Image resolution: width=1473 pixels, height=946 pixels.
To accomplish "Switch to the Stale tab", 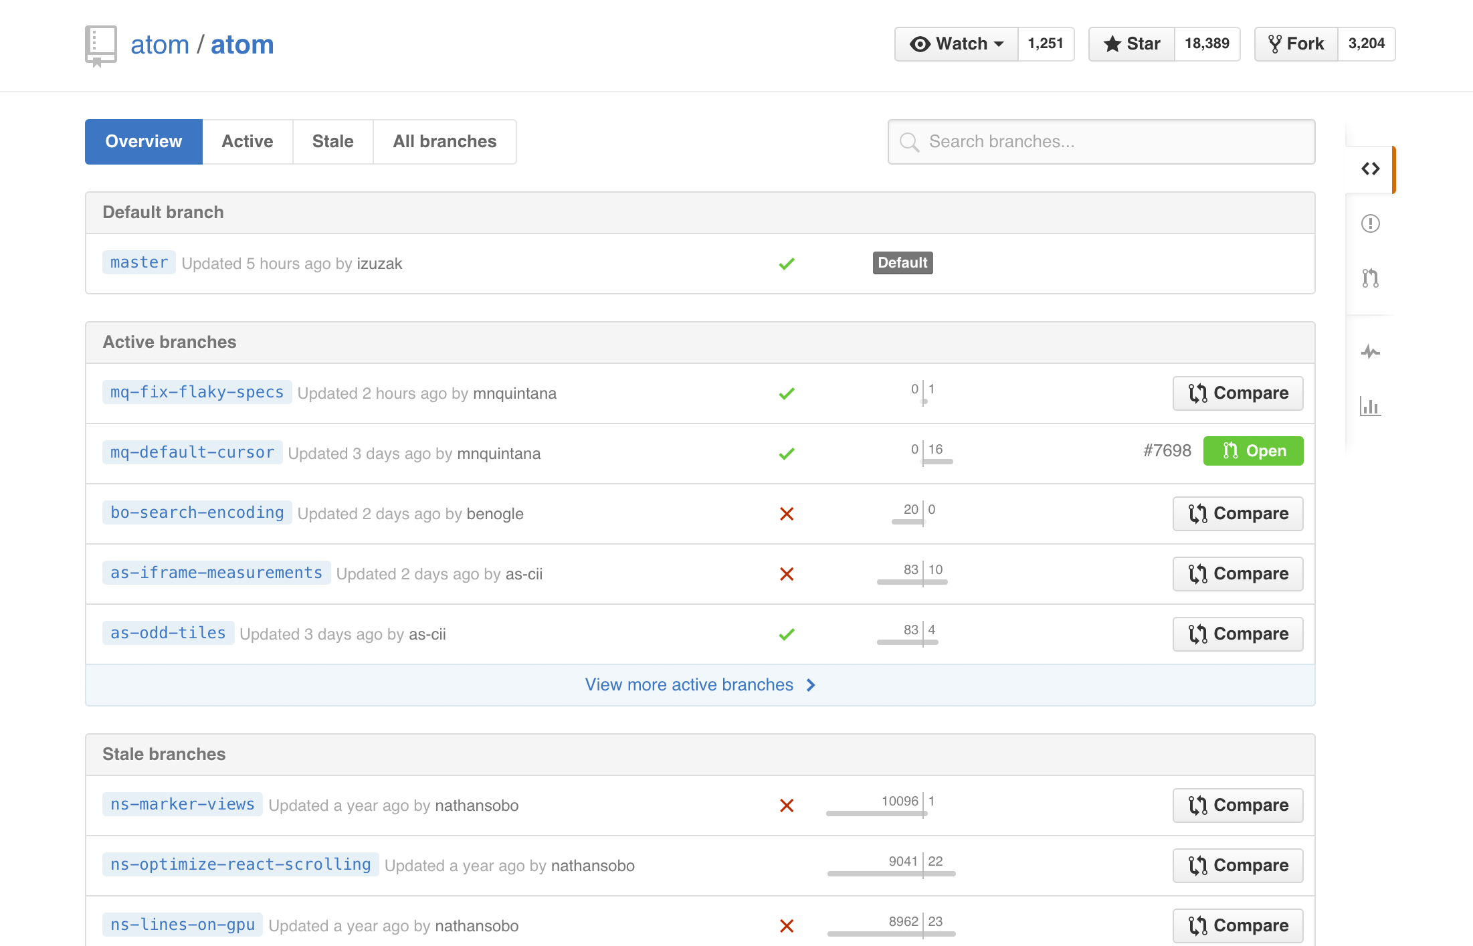I will [x=332, y=142].
